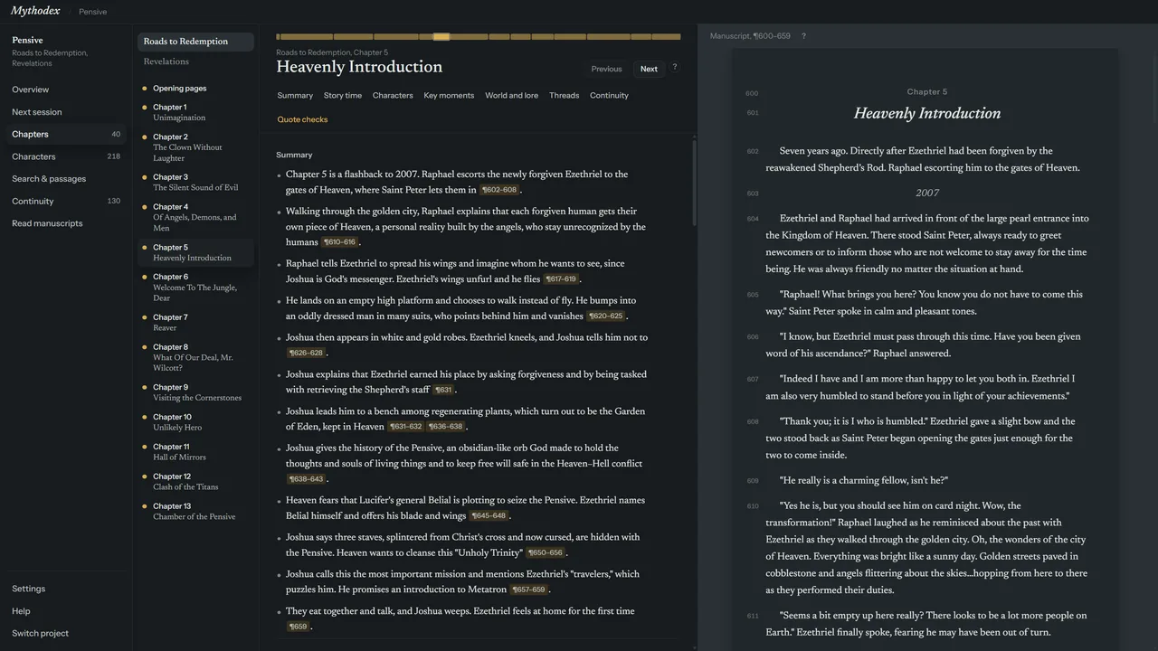This screenshot has width=1158, height=651.
Task: Open the Characters list with 218 entries
Action: point(66,156)
